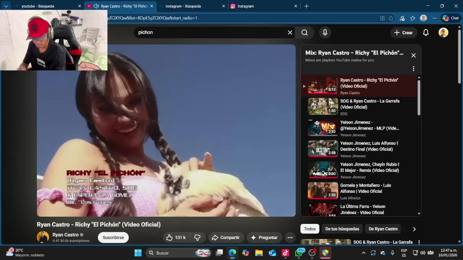Play 'La Última Farra' video in mix

359,209
